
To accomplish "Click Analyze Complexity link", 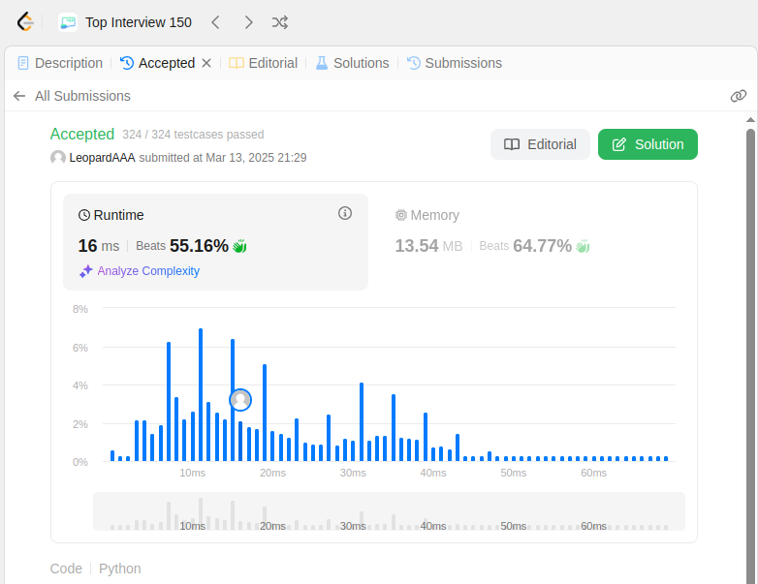I will [x=140, y=271].
